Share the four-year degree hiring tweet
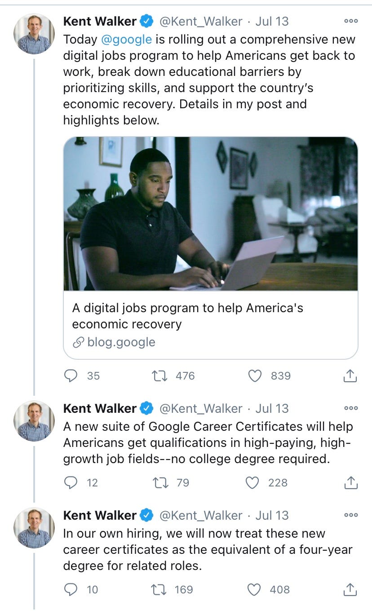Screen dimensions: 372x614 (x=350, y=590)
